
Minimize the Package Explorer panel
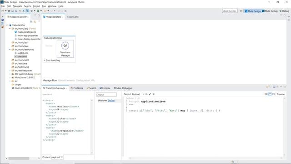point(35,15)
